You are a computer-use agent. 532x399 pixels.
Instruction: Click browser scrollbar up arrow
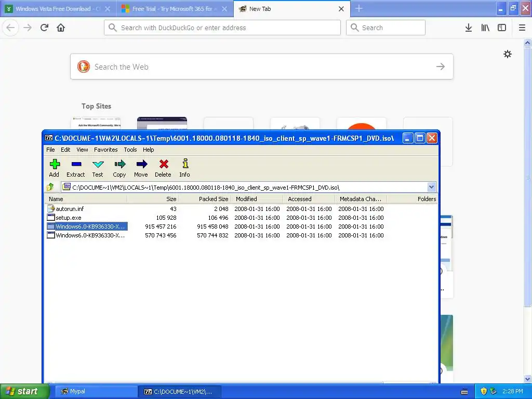point(528,43)
